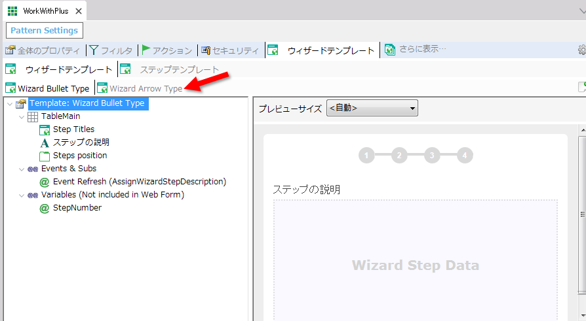The height and width of the screenshot is (321, 586).
Task: Collapse the Events & Subs node
Action: pyautogui.click(x=22, y=169)
